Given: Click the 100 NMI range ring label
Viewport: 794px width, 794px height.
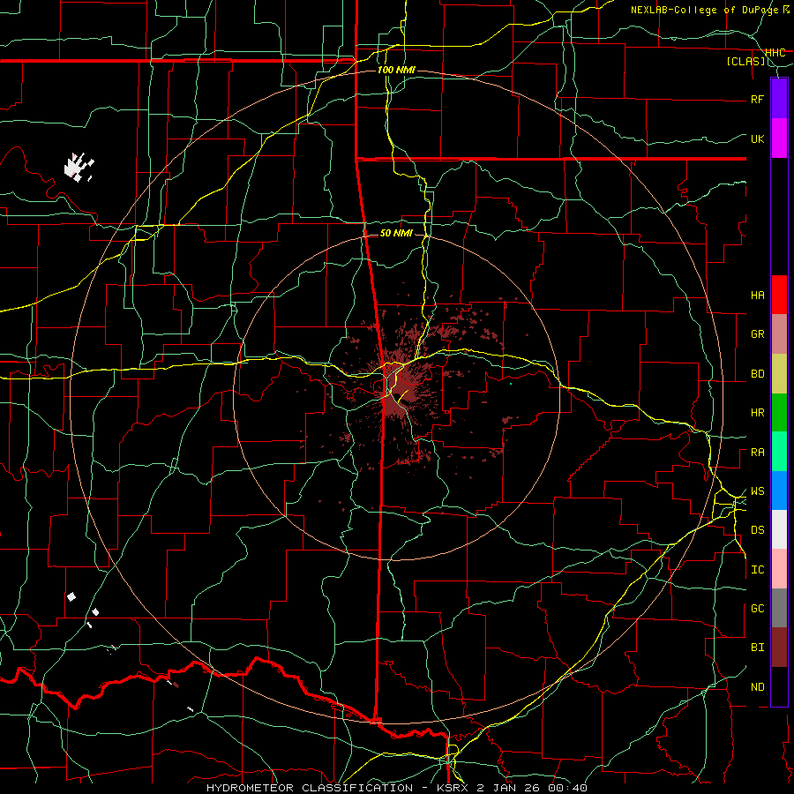Looking at the screenshot, I should 396,70.
